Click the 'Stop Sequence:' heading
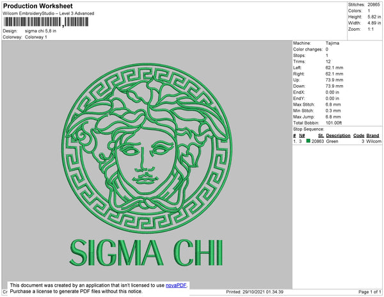384x297 pixels. (x=308, y=129)
